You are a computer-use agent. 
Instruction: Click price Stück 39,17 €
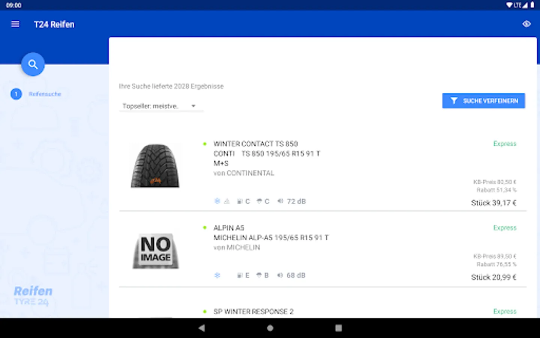point(494,203)
